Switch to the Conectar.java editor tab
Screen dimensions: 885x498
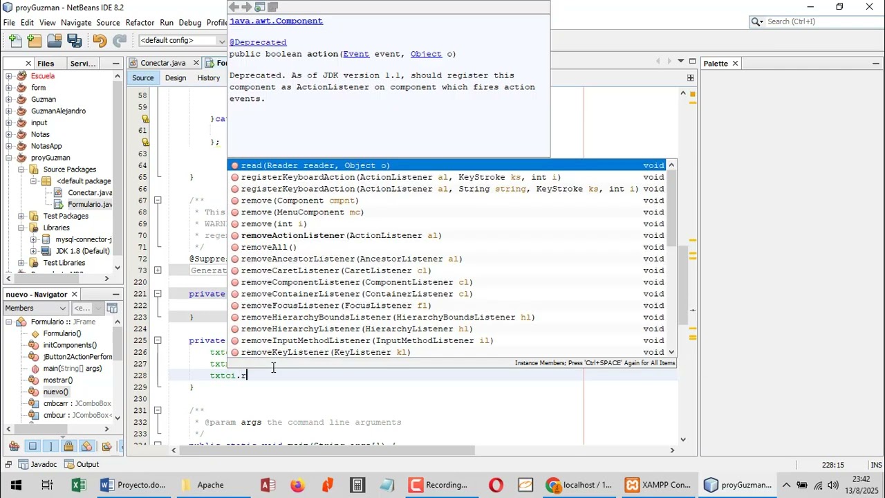pos(162,63)
